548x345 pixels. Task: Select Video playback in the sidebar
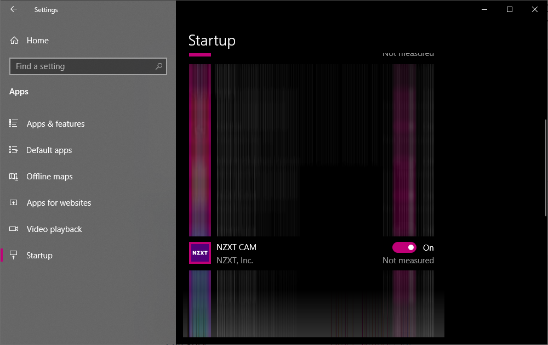click(x=54, y=229)
